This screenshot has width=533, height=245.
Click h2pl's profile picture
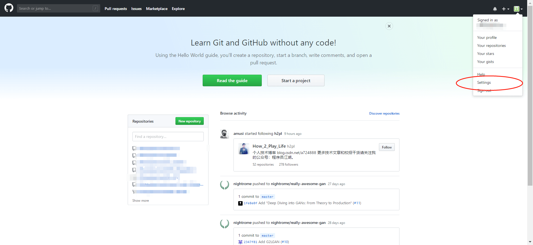244,149
